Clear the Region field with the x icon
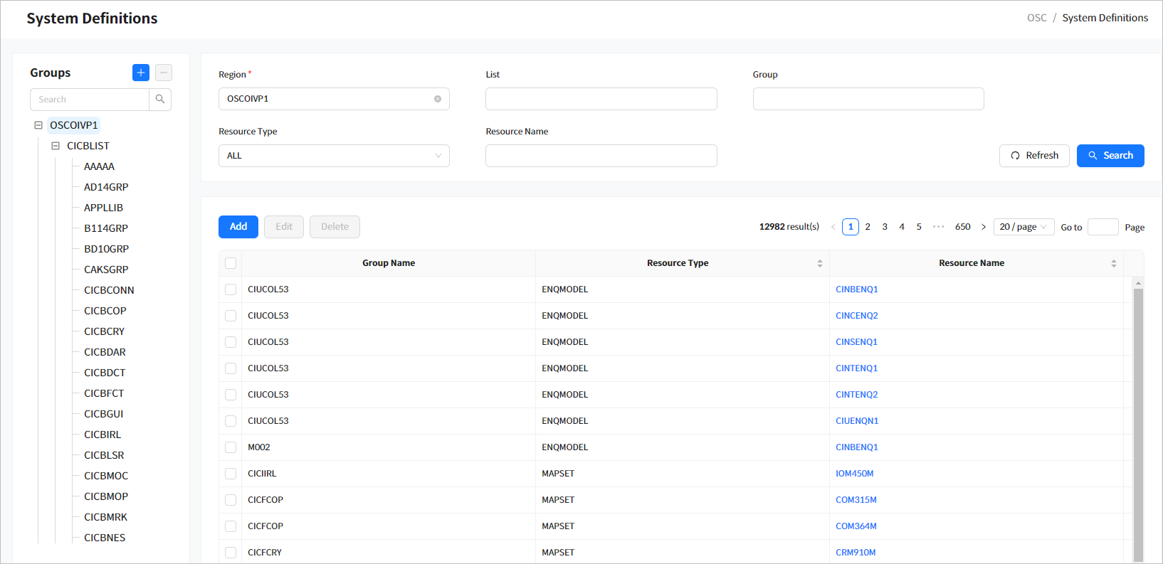Screen dimensions: 1163x564 click(x=438, y=99)
